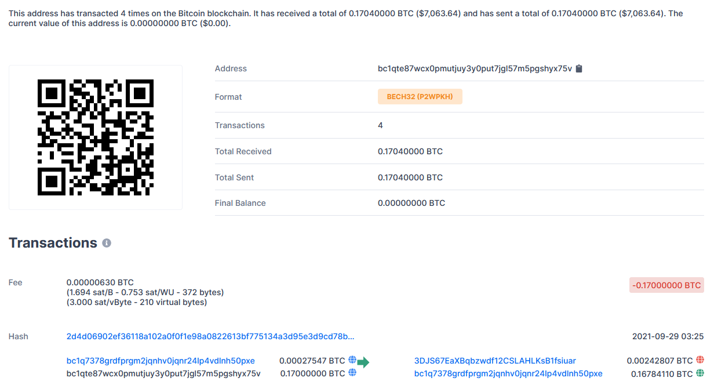The image size is (725, 392).
Task: Select the Total Sent value 0.17040000 BTC
Action: (410, 177)
